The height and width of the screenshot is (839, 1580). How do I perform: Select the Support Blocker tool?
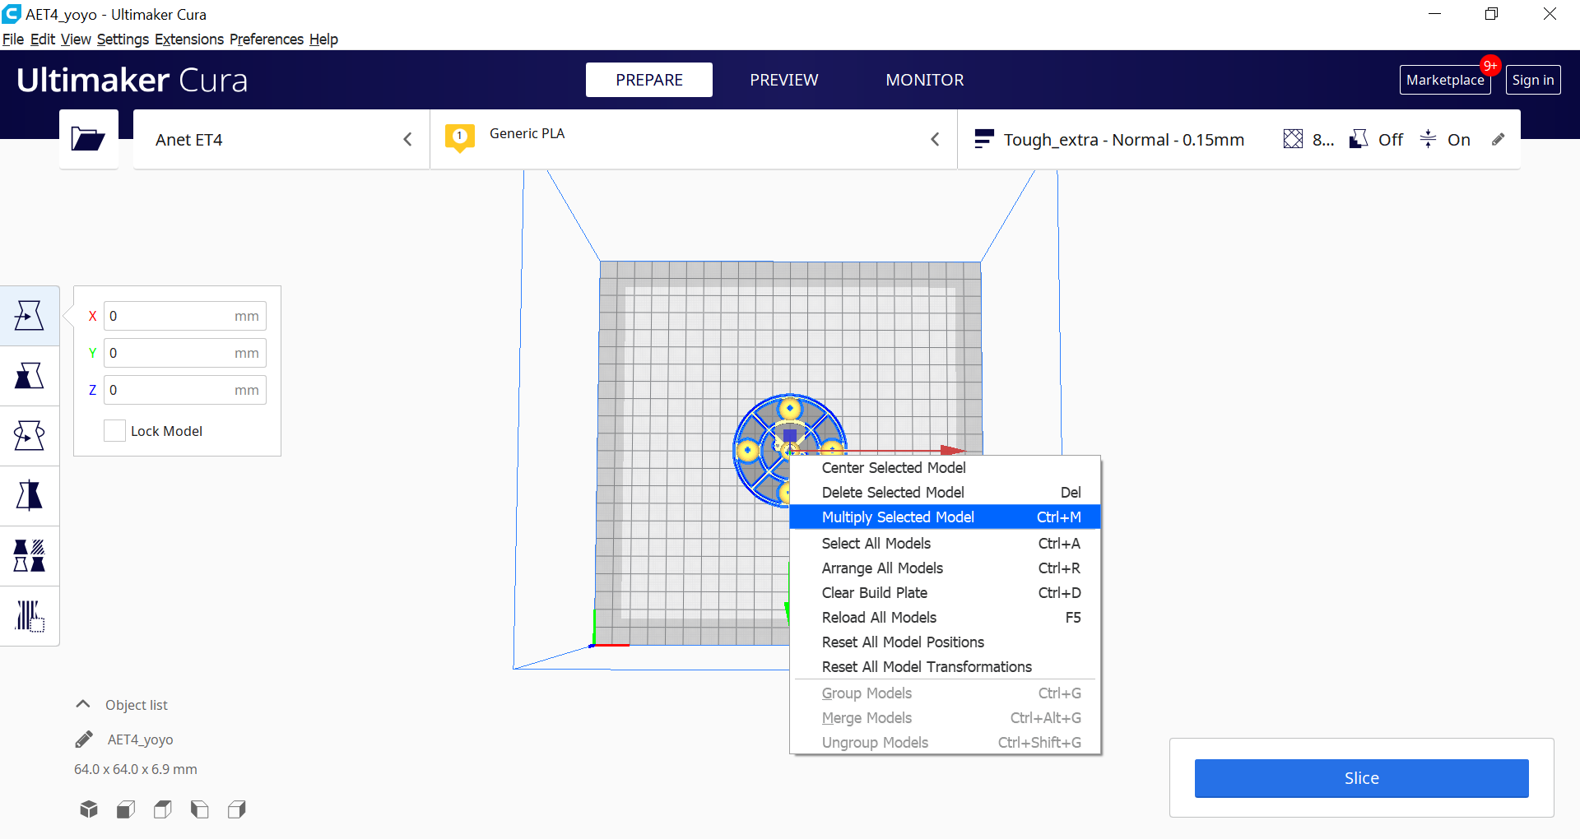(x=30, y=616)
